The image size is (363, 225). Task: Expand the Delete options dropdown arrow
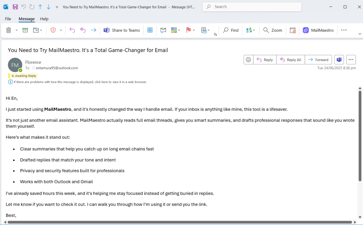coord(16,30)
